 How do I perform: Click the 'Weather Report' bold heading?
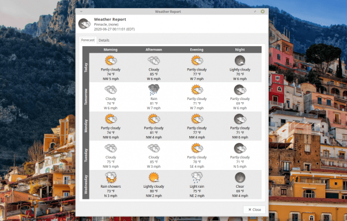(x=110, y=19)
